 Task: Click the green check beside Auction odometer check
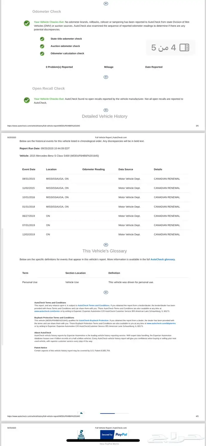(x=42, y=46)
